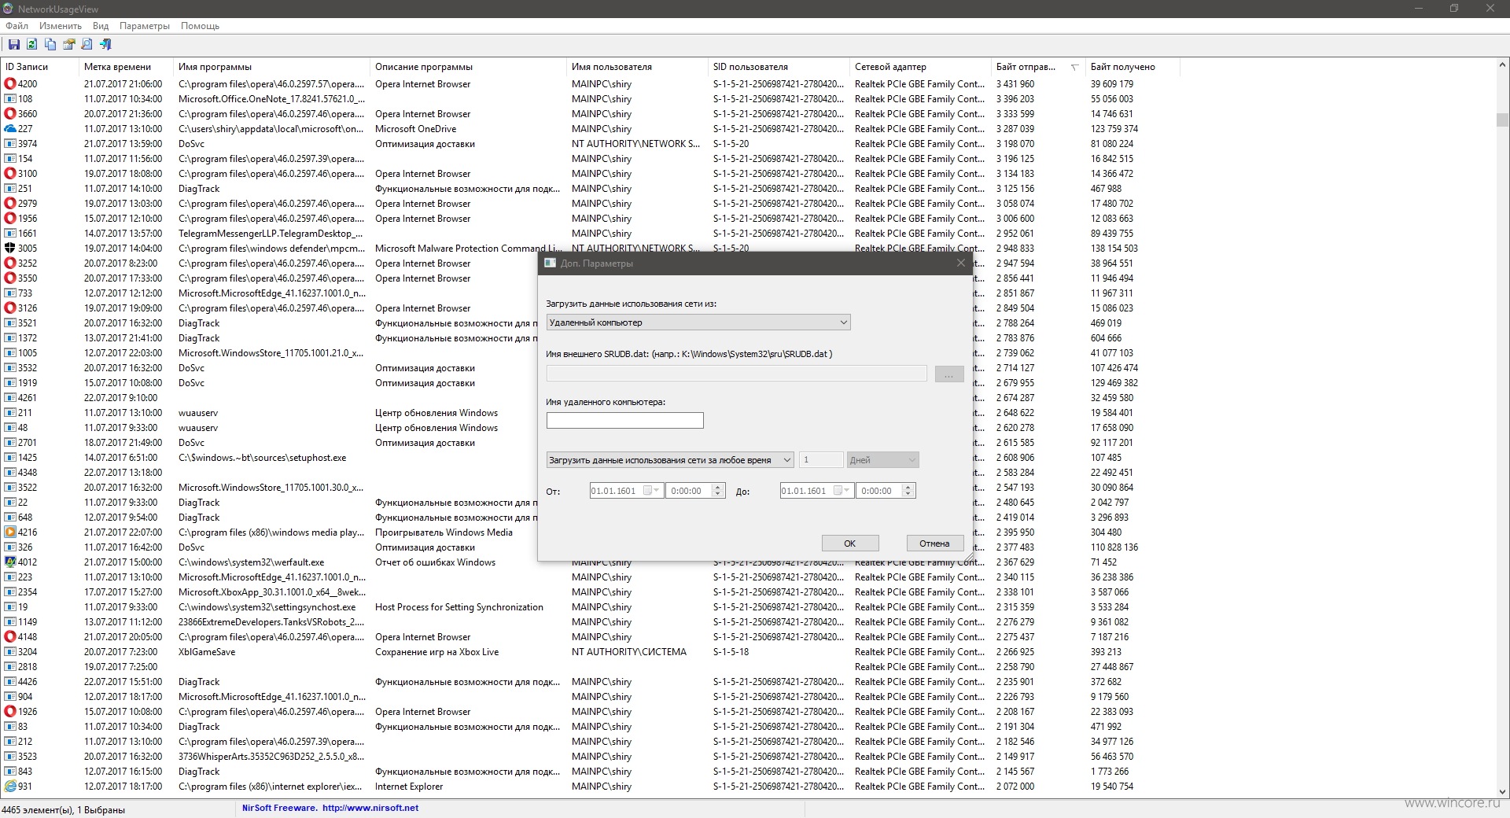Click the calendar icon in the До date field
The width and height of the screenshot is (1510, 818).
pos(838,490)
